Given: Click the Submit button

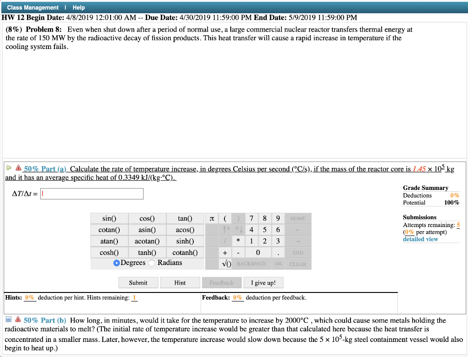Looking at the screenshot, I should click(138, 282).
